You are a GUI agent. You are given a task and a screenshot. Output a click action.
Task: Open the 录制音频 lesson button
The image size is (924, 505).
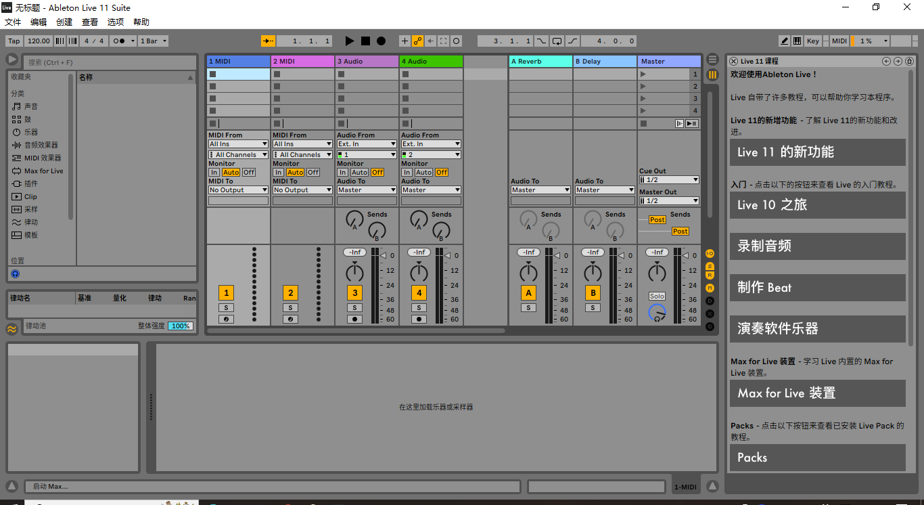tap(817, 246)
